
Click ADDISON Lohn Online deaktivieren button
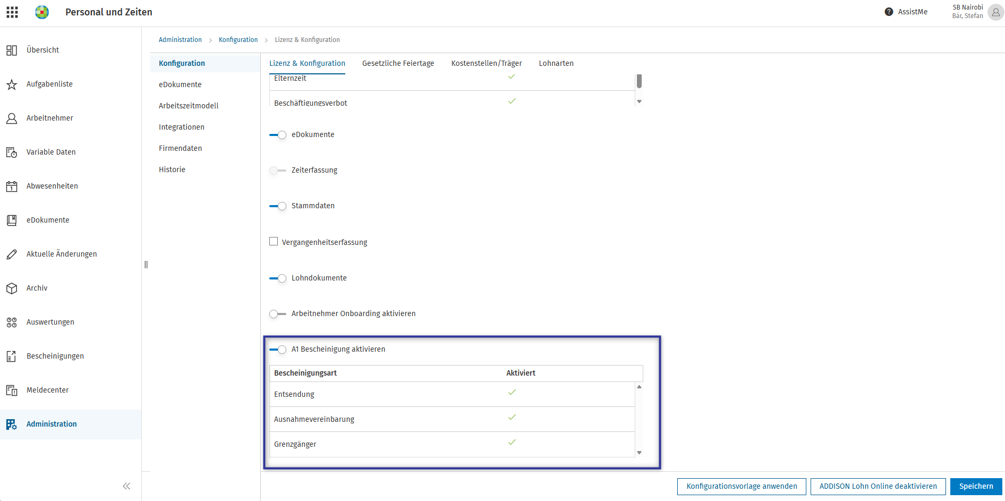[x=878, y=487]
